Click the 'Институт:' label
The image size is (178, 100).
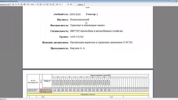click(63, 20)
